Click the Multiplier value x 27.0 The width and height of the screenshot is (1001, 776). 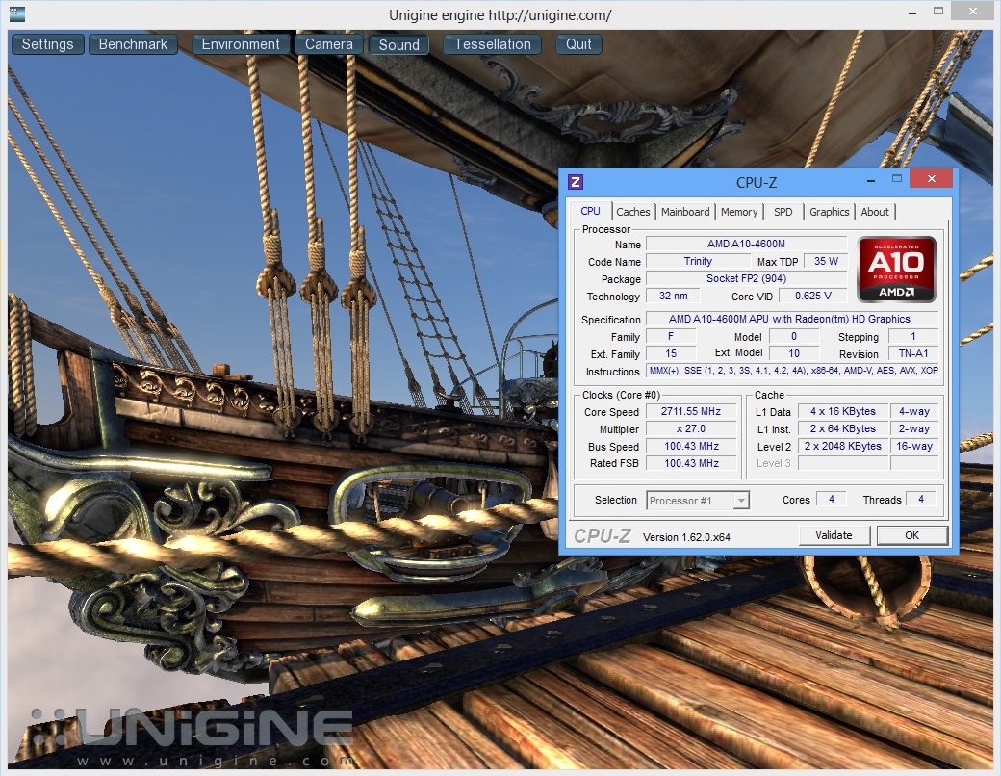pos(691,428)
